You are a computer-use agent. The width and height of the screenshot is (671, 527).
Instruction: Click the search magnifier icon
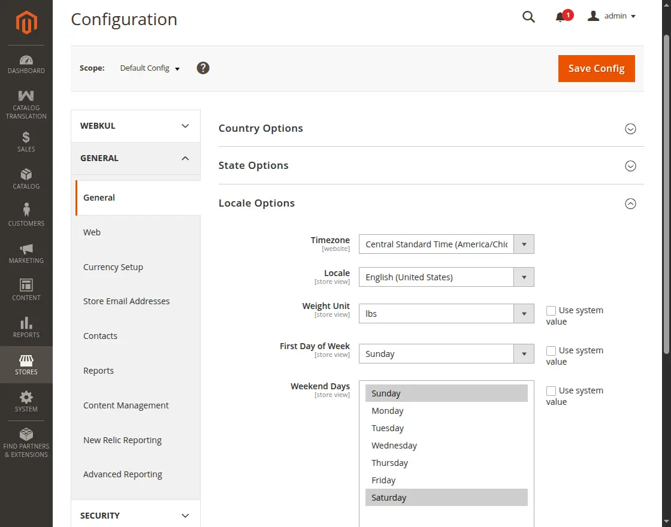pyautogui.click(x=528, y=17)
